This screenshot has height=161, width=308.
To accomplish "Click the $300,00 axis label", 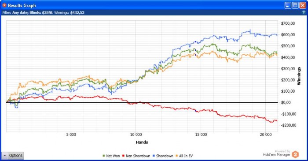I will click(x=288, y=68).
